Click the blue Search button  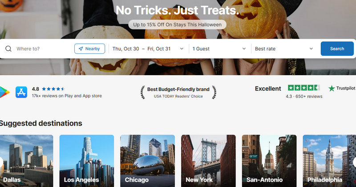pos(337,49)
